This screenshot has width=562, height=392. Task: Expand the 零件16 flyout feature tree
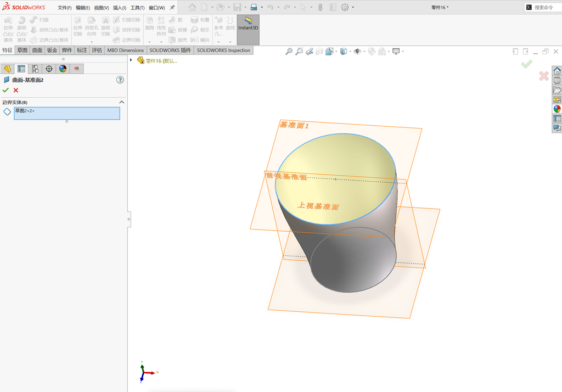[131, 60]
